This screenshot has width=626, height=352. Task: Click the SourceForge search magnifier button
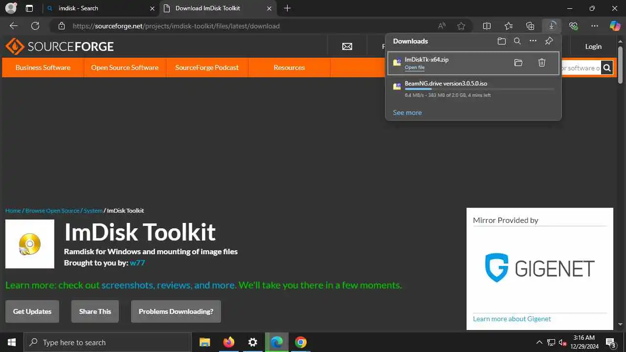tap(607, 68)
